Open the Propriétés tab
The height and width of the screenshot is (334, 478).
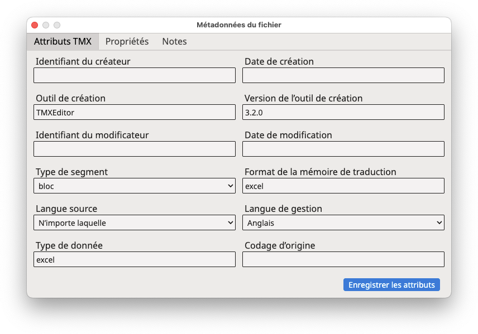tap(127, 41)
